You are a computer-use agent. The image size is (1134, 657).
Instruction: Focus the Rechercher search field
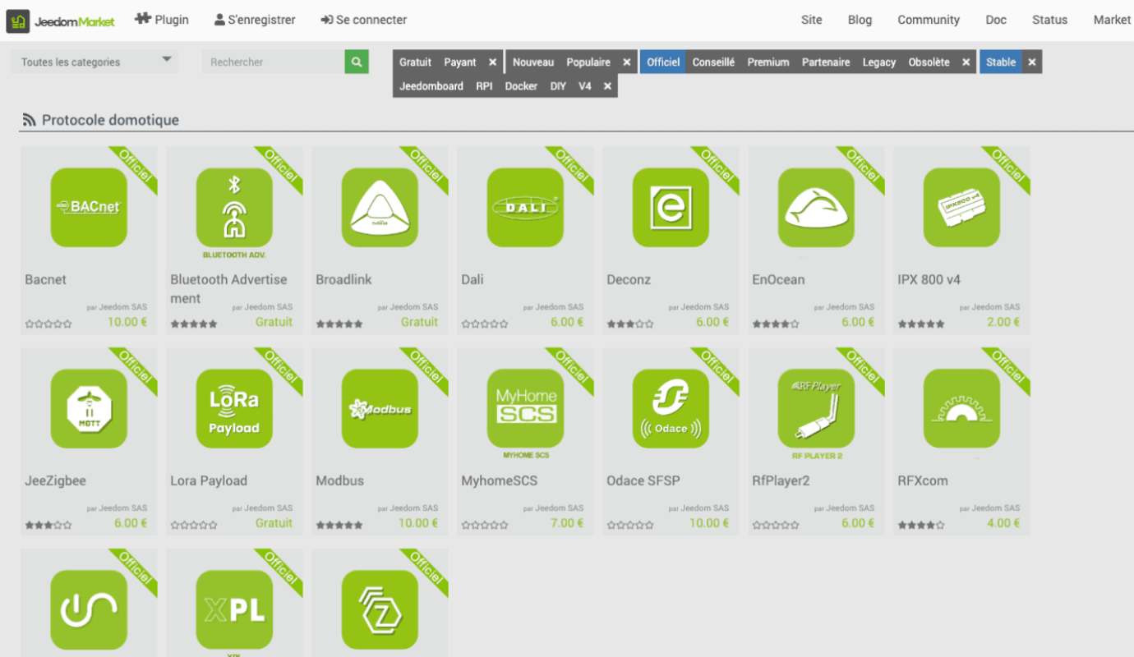[273, 62]
